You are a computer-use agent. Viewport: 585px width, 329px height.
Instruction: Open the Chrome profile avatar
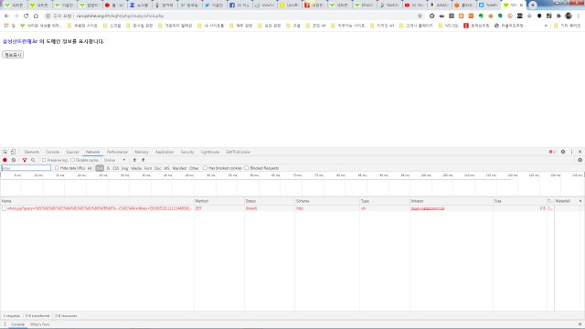[x=569, y=16]
